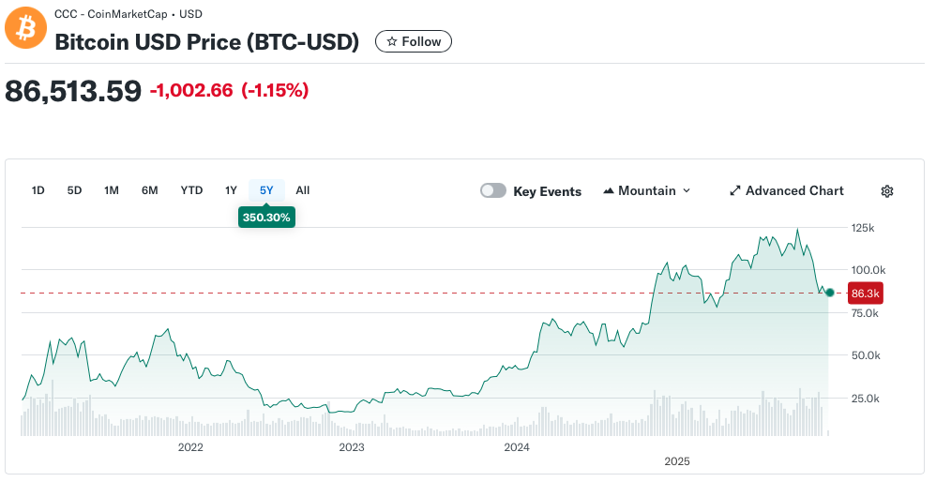Click the Bitcoin USD Price heading
936x482 pixels.
pyautogui.click(x=207, y=42)
